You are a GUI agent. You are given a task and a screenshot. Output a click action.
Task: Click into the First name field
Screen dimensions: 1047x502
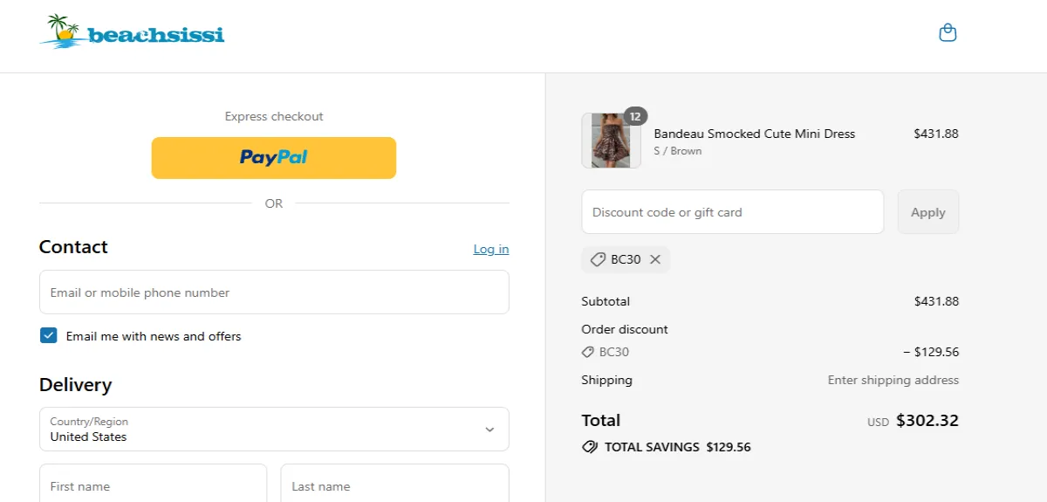153,485
